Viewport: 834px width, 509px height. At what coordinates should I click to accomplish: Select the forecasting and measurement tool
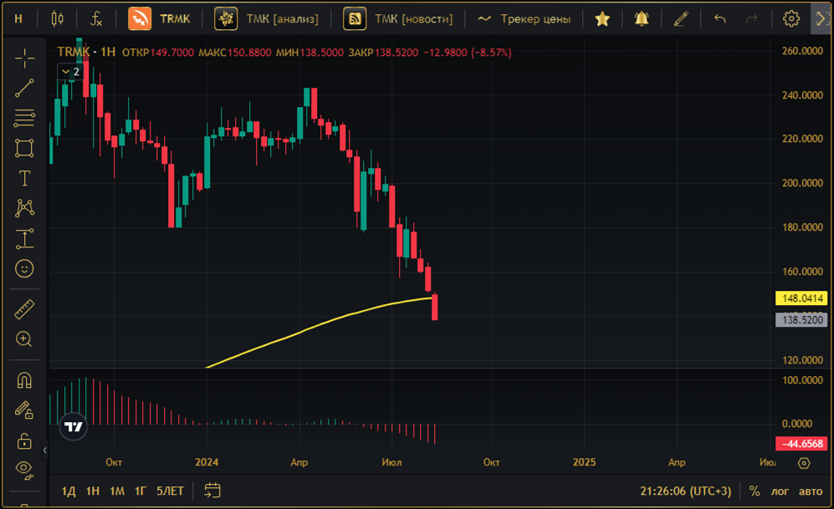click(24, 238)
